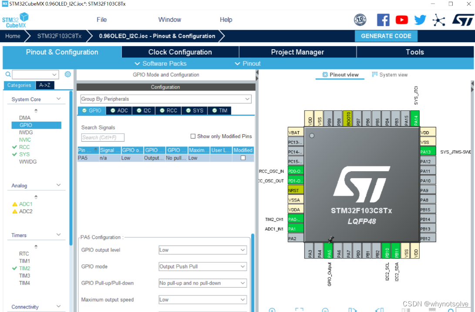This screenshot has width=475, height=312.
Task: Click the ST logo at top right
Action: (x=462, y=20)
